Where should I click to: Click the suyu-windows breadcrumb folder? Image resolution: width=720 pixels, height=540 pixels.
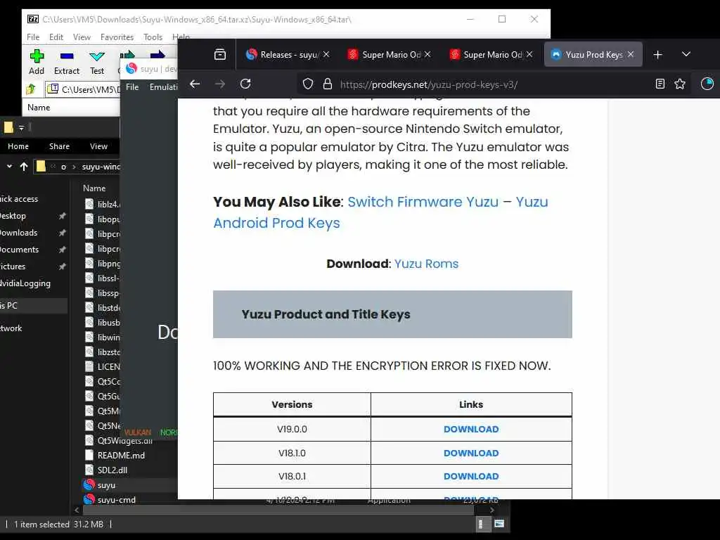click(101, 167)
